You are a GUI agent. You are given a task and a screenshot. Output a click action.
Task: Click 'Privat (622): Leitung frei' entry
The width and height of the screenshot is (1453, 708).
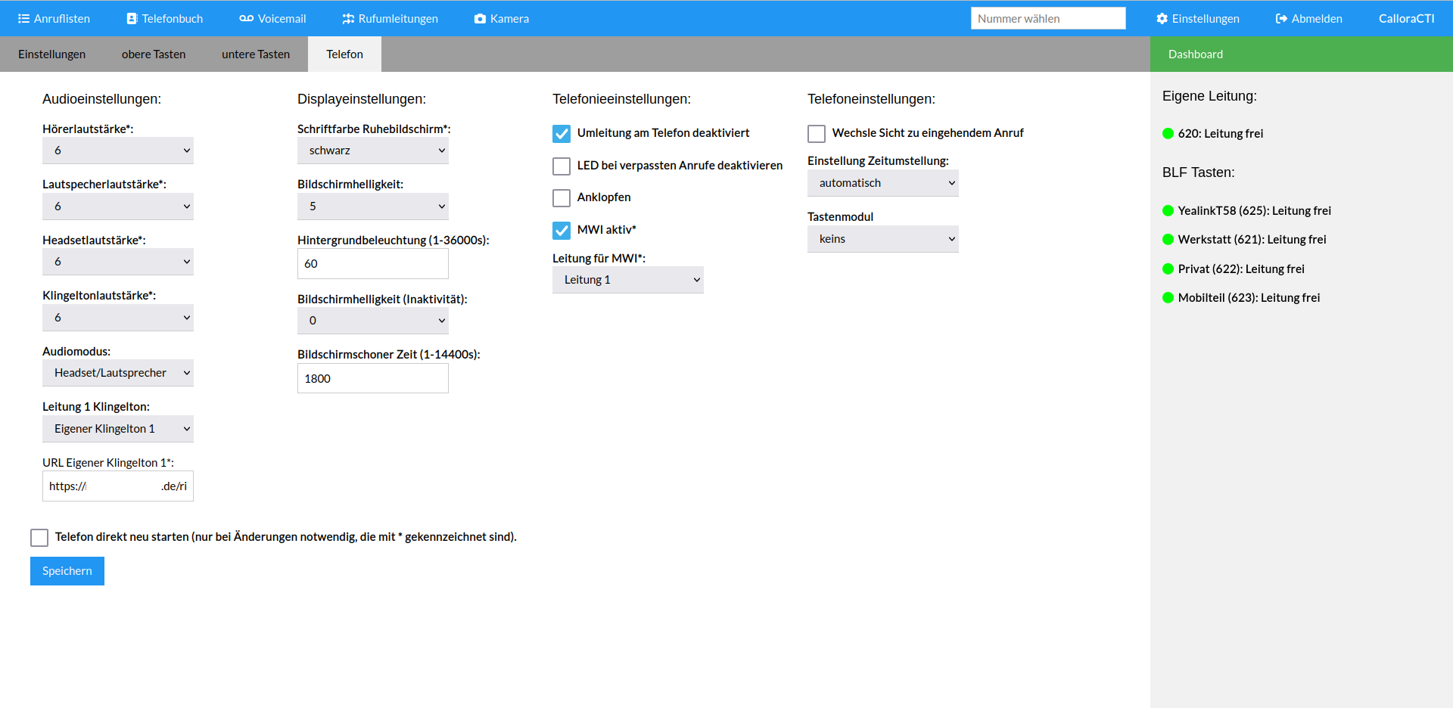[x=1241, y=269]
